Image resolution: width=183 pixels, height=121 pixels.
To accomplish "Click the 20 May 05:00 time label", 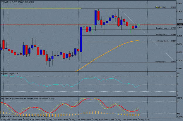I will pos(98,120).
